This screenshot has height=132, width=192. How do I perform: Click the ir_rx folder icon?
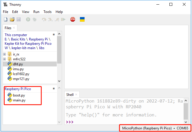point(10,54)
